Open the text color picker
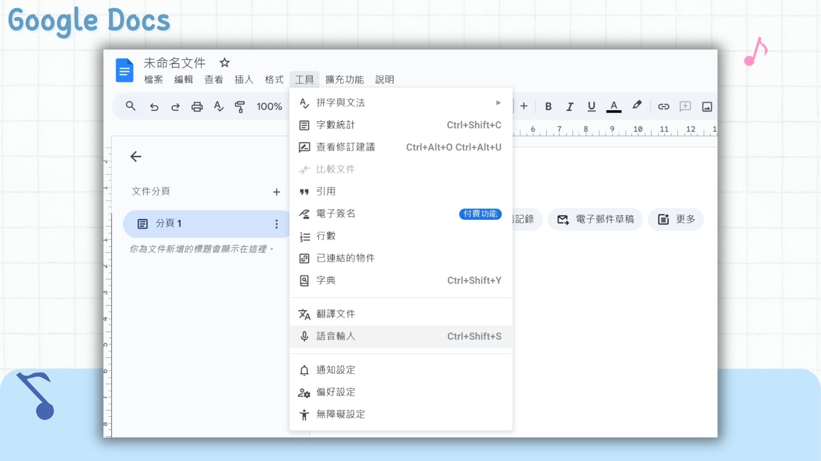821x461 pixels. point(614,107)
